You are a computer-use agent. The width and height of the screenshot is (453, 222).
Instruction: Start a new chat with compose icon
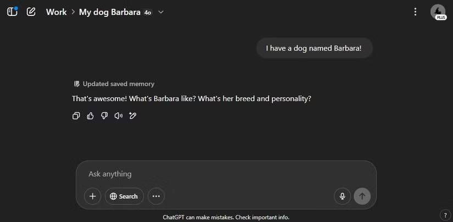31,12
